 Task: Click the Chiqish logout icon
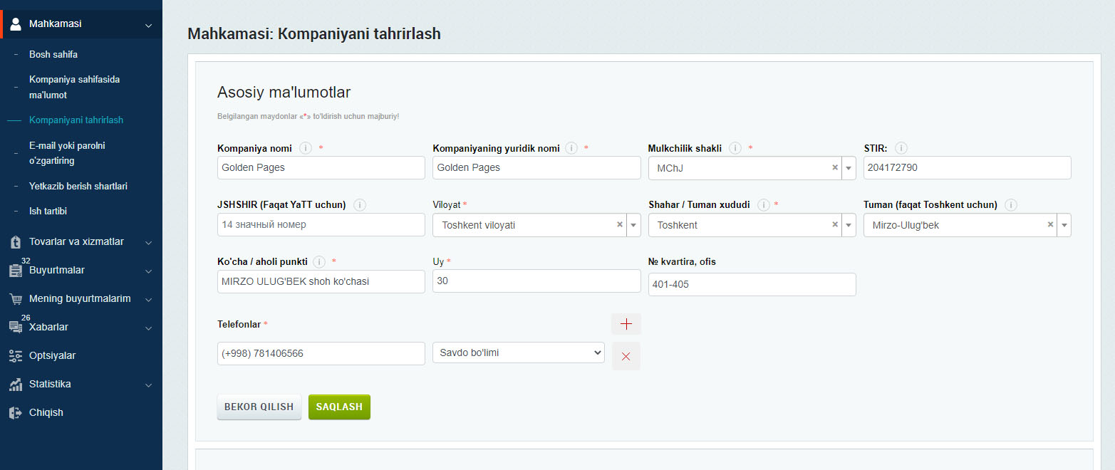pyautogui.click(x=16, y=413)
